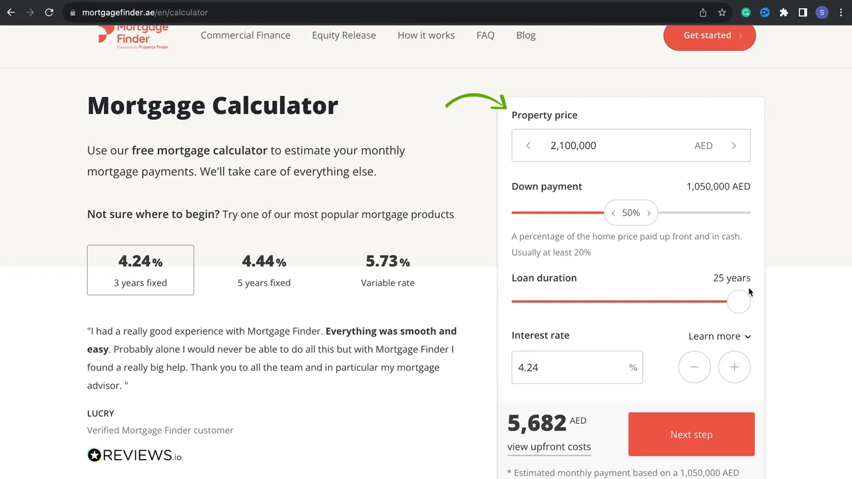
Task: Click the Mortgage Finder logo
Action: click(x=133, y=37)
